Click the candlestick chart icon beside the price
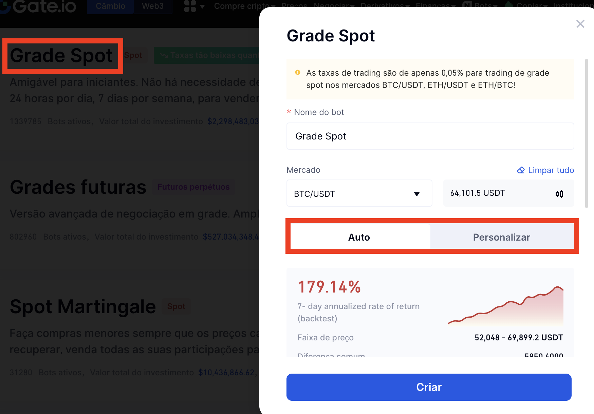This screenshot has width=594, height=414. click(559, 193)
